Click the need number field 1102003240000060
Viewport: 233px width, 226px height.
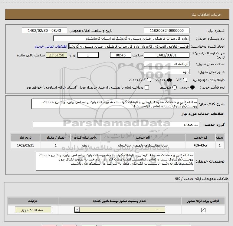point(166,31)
